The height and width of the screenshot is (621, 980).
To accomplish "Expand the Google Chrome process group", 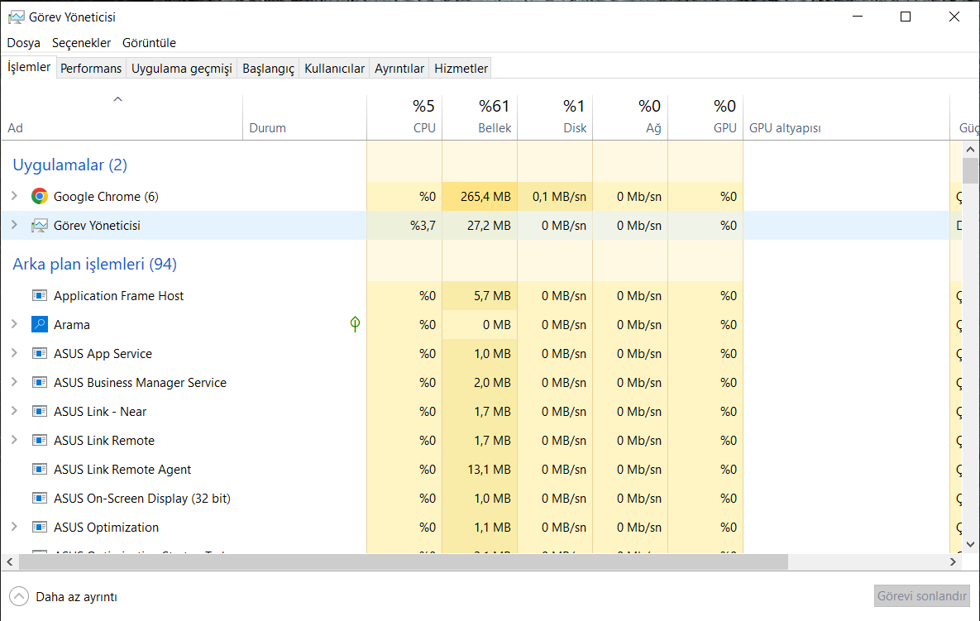I will [x=14, y=197].
